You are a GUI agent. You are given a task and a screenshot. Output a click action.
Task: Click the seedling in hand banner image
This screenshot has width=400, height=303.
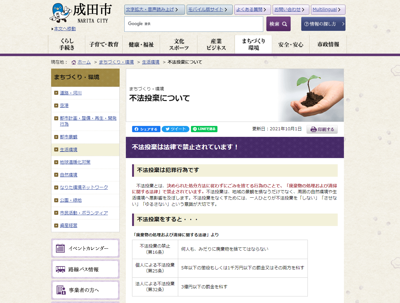[x=311, y=95]
